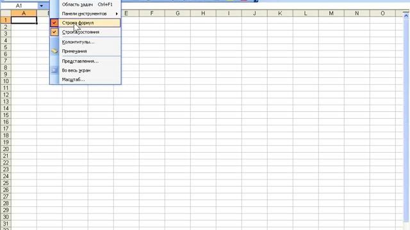Select Во весь экран menu item
Screen dimensions: 410x230
[85, 70]
